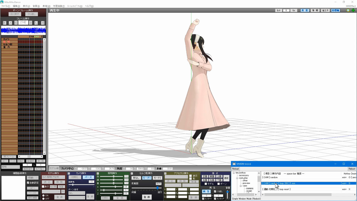Screen dimensions: 357x201
Task: Open the 編集(D) menu
Action: [x=16, y=6]
